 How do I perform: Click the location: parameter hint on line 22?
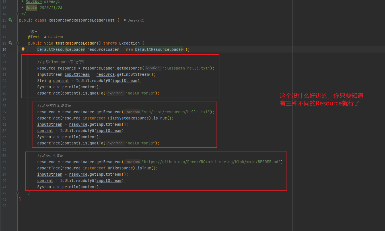[x=153, y=68]
